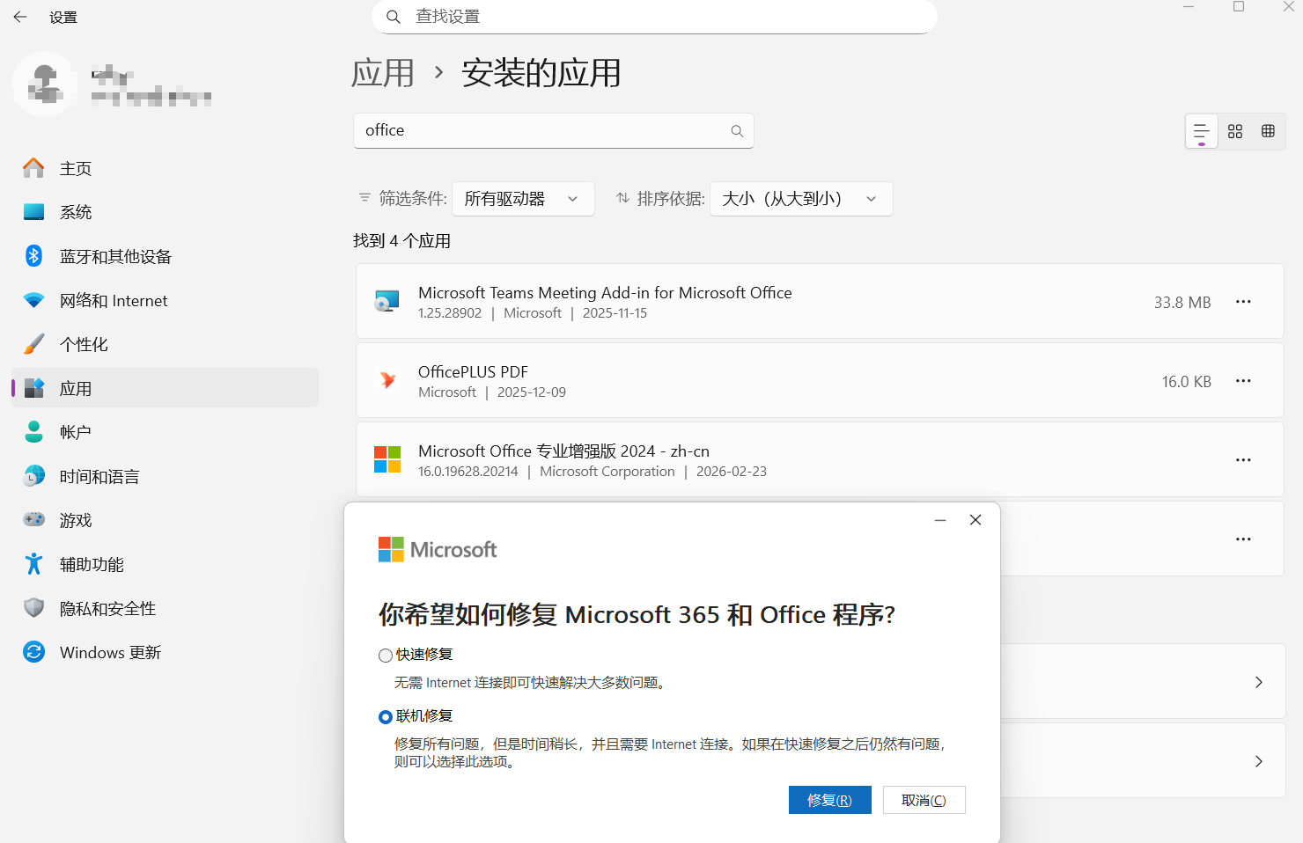Close the Microsoft repair dialog
This screenshot has height=843, width=1303.
click(x=975, y=520)
